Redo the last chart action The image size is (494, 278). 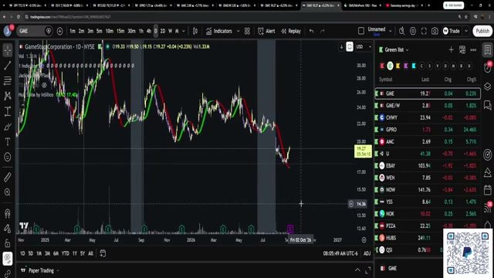coord(323,31)
